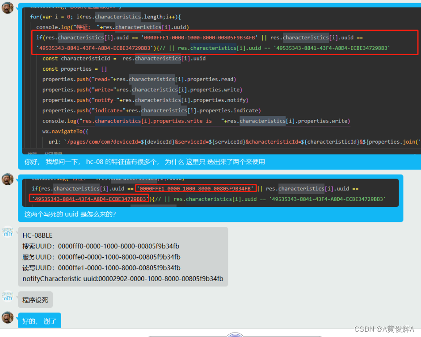
Task: Select the message 你好, 我想问一下, hc-08 的特征值有很多个
Action: 144,162
